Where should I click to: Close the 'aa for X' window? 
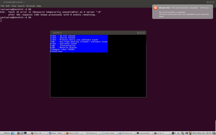point(144,33)
